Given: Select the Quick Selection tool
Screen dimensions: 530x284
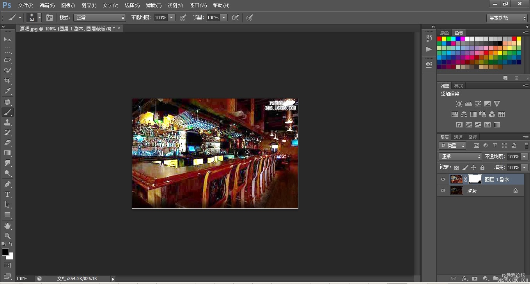Looking at the screenshot, I should point(7,71).
